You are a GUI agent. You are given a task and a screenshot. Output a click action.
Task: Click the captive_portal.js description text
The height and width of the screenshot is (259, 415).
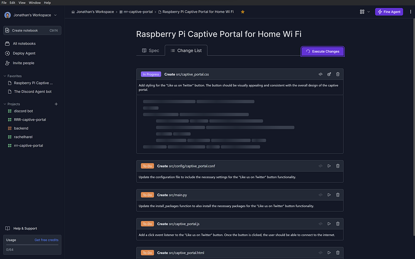[x=236, y=235]
